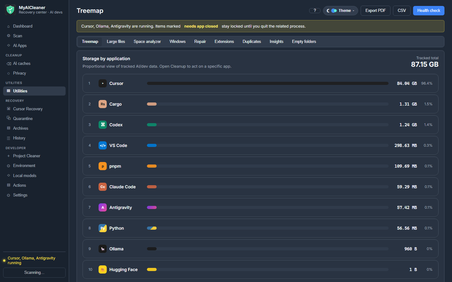Click the 298.63 MB value for VS Code
This screenshot has height=282, width=452.
click(x=406, y=145)
